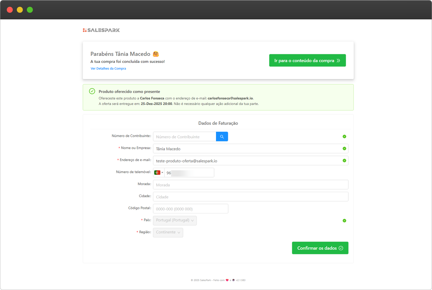The height and width of the screenshot is (290, 432).
Task: Click into the Morada address field
Action: click(251, 185)
